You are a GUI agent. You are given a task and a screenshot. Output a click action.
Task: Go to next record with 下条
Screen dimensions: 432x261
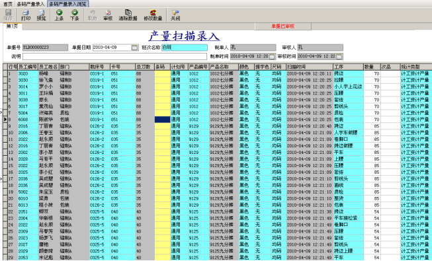click(74, 13)
